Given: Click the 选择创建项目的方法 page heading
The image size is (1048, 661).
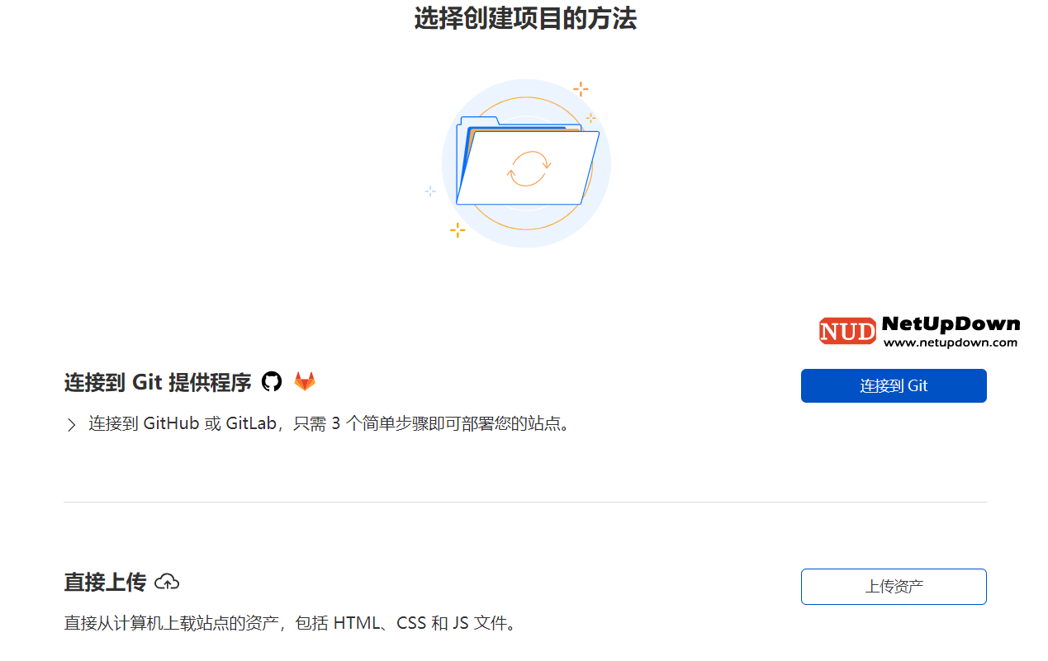Looking at the screenshot, I should [525, 18].
